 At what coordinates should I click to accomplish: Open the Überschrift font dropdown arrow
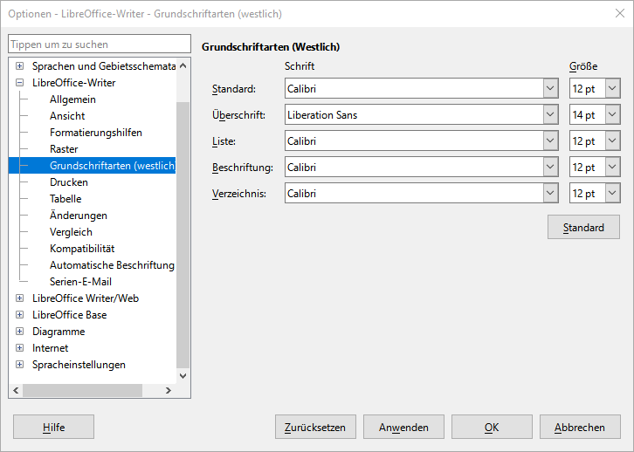550,115
